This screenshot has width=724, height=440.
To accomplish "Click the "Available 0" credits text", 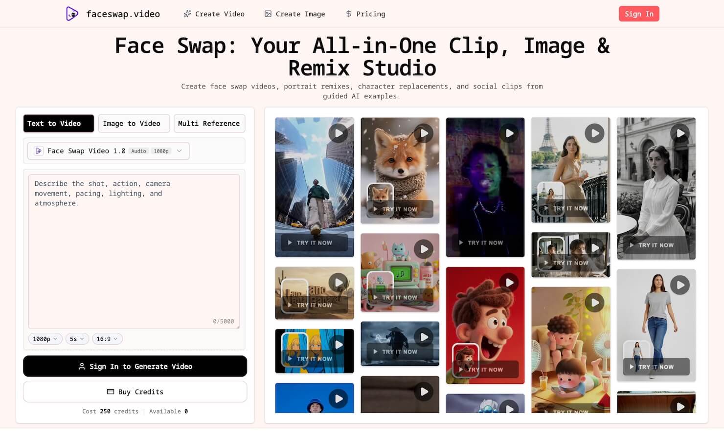I will [x=169, y=411].
